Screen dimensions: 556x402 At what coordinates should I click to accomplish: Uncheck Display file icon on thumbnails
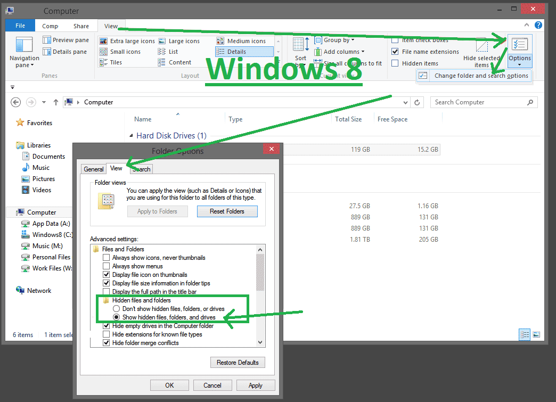pos(106,275)
